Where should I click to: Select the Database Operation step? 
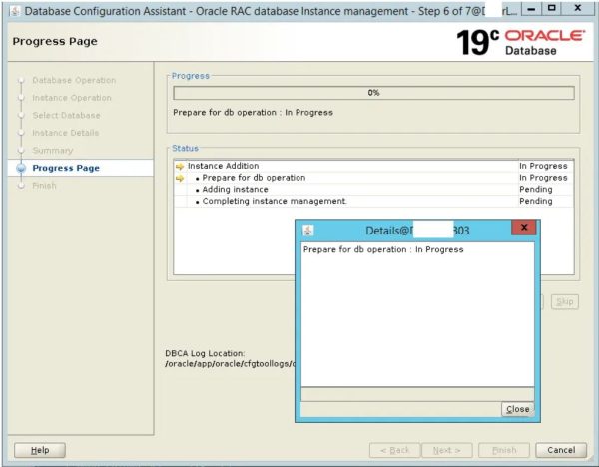point(74,80)
